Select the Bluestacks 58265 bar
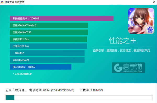The height and width of the screenshot is (103, 157). [x=41, y=67]
